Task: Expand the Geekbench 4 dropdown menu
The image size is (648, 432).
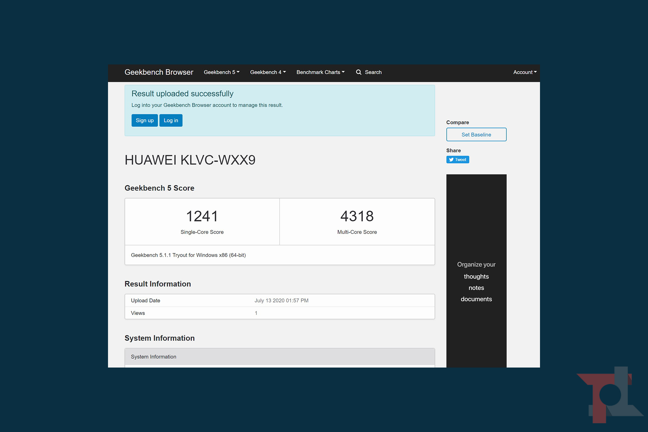Action: pos(268,72)
